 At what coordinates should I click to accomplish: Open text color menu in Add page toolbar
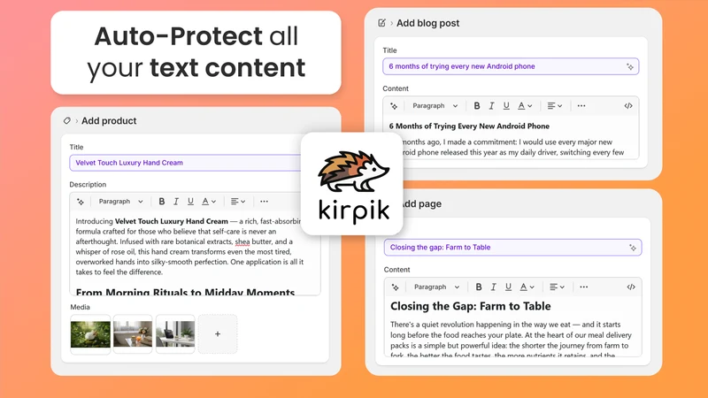click(x=527, y=287)
